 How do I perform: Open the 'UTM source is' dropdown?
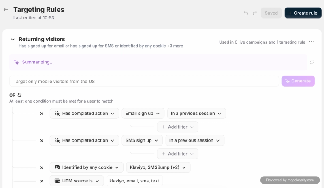(x=77, y=181)
